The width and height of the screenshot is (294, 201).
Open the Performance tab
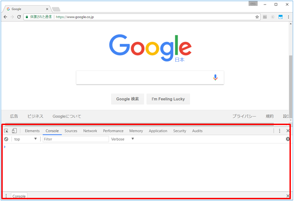[113, 131]
